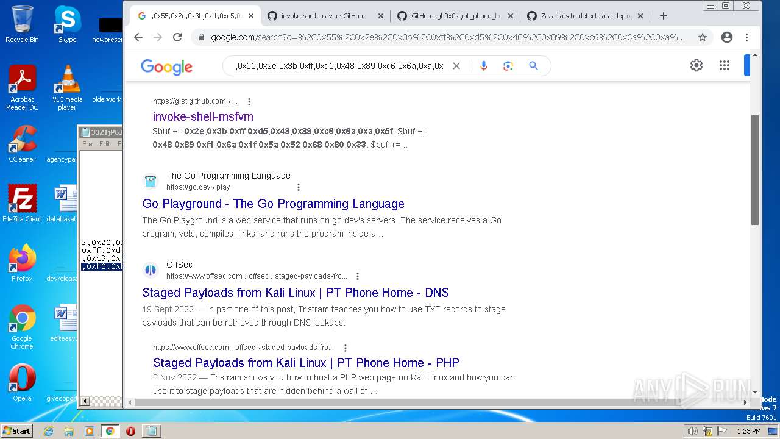
Task: Open File menu in Notepad window
Action: 87,144
